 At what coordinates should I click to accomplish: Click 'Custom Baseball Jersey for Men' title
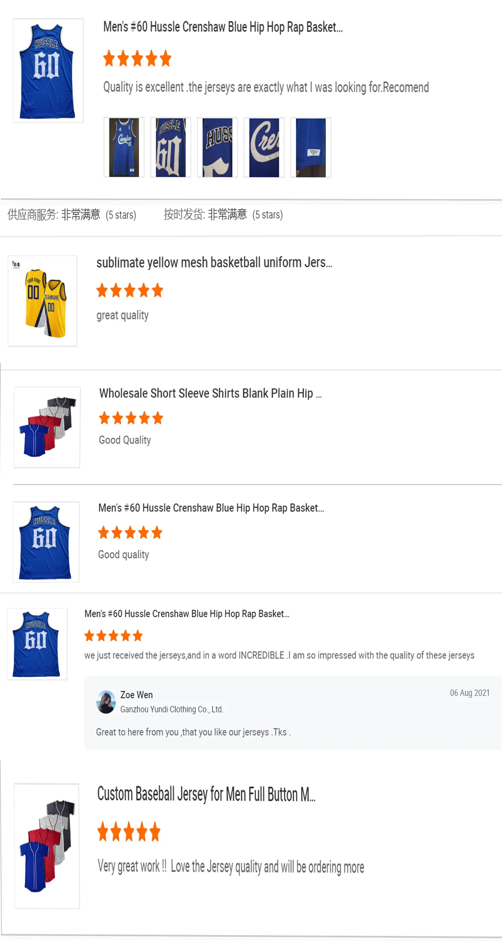coord(206,794)
